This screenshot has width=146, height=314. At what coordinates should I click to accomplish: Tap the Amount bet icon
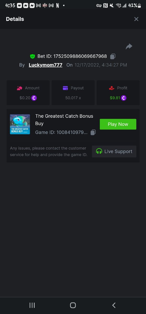click(20, 88)
